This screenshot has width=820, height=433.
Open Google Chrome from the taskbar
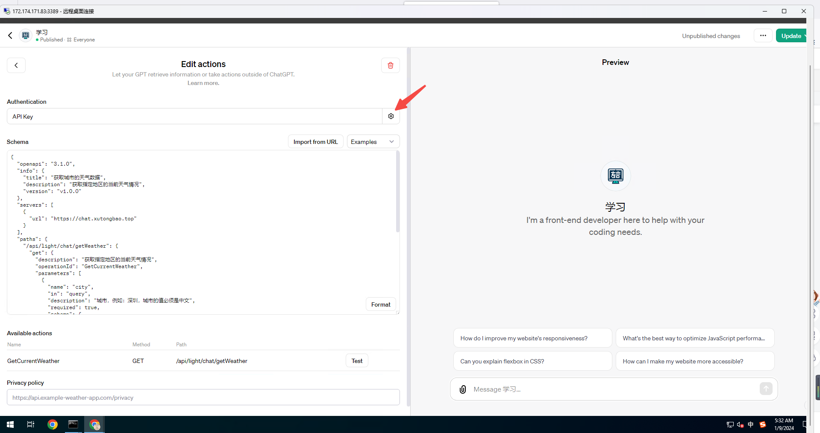click(x=53, y=424)
